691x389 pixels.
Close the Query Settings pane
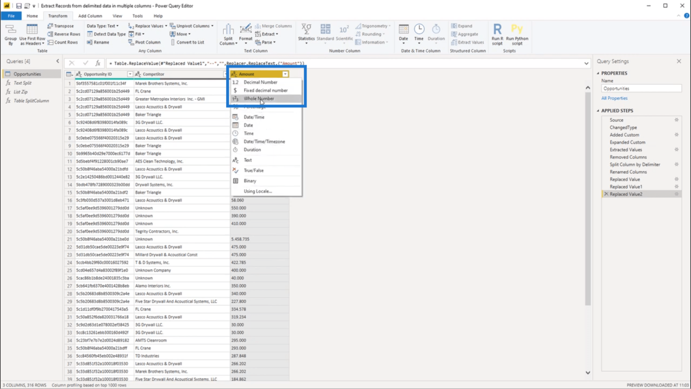point(679,61)
